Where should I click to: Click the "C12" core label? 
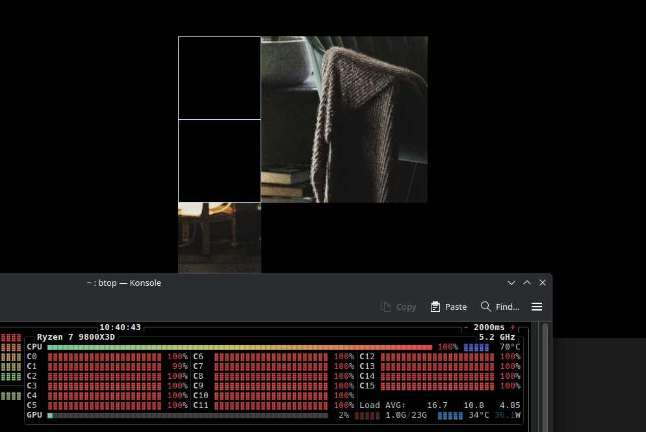click(x=367, y=357)
